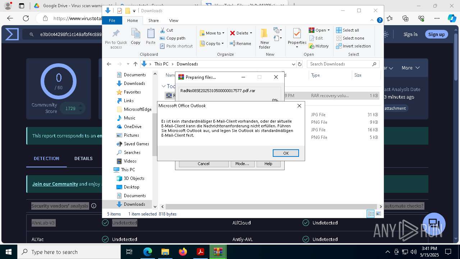Click the Pin to Quick access icon
The image size is (460, 259).
tap(116, 39)
